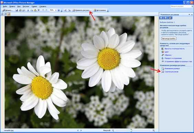
Task: Send picture by e-mail toolbar icon
Action: pyautogui.click(x=24, y=10)
